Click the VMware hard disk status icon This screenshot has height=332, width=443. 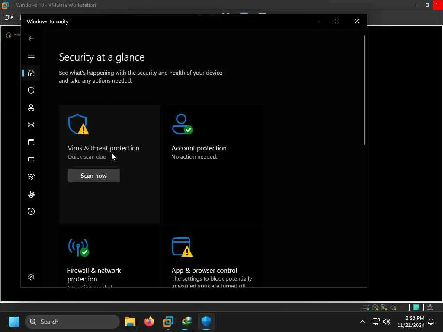tap(366, 307)
